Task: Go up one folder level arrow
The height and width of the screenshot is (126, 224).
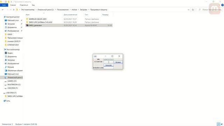Action: point(14,10)
